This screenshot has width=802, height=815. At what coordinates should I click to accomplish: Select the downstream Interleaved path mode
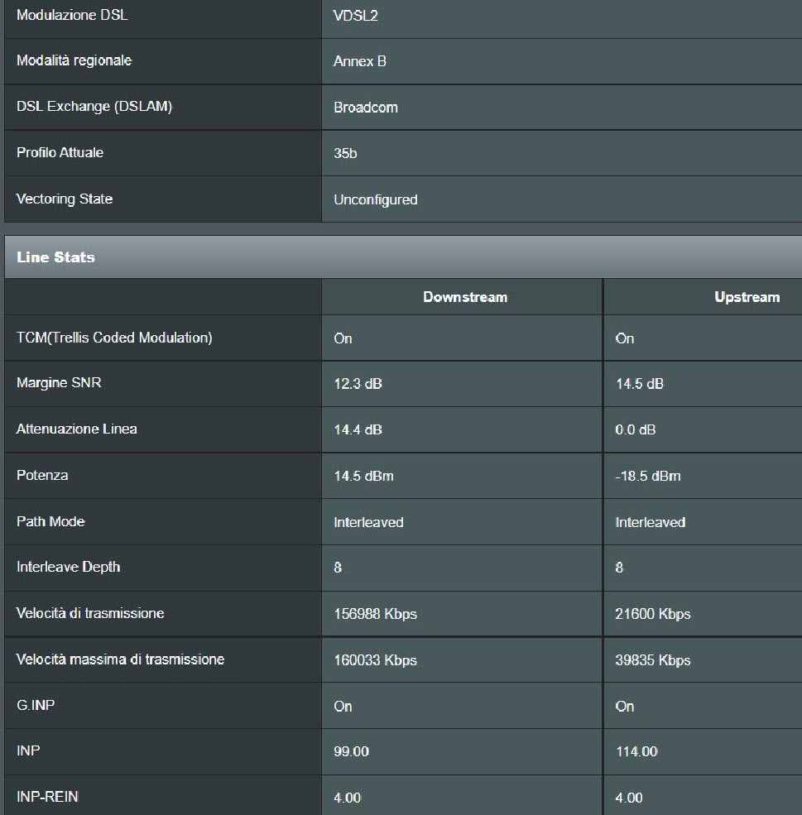point(368,522)
